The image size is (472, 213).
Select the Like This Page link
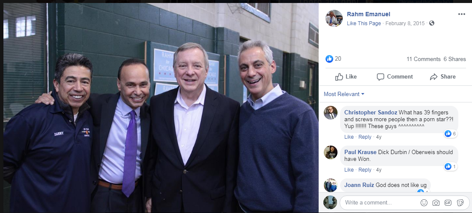364,23
